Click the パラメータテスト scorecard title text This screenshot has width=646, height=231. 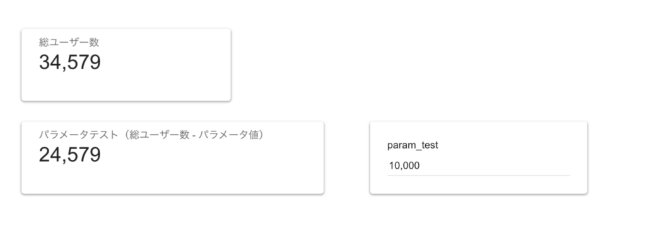(x=151, y=135)
